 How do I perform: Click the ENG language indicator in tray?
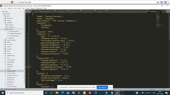154,93
